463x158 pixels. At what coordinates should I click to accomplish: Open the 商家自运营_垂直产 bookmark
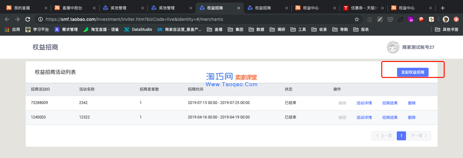[180, 30]
